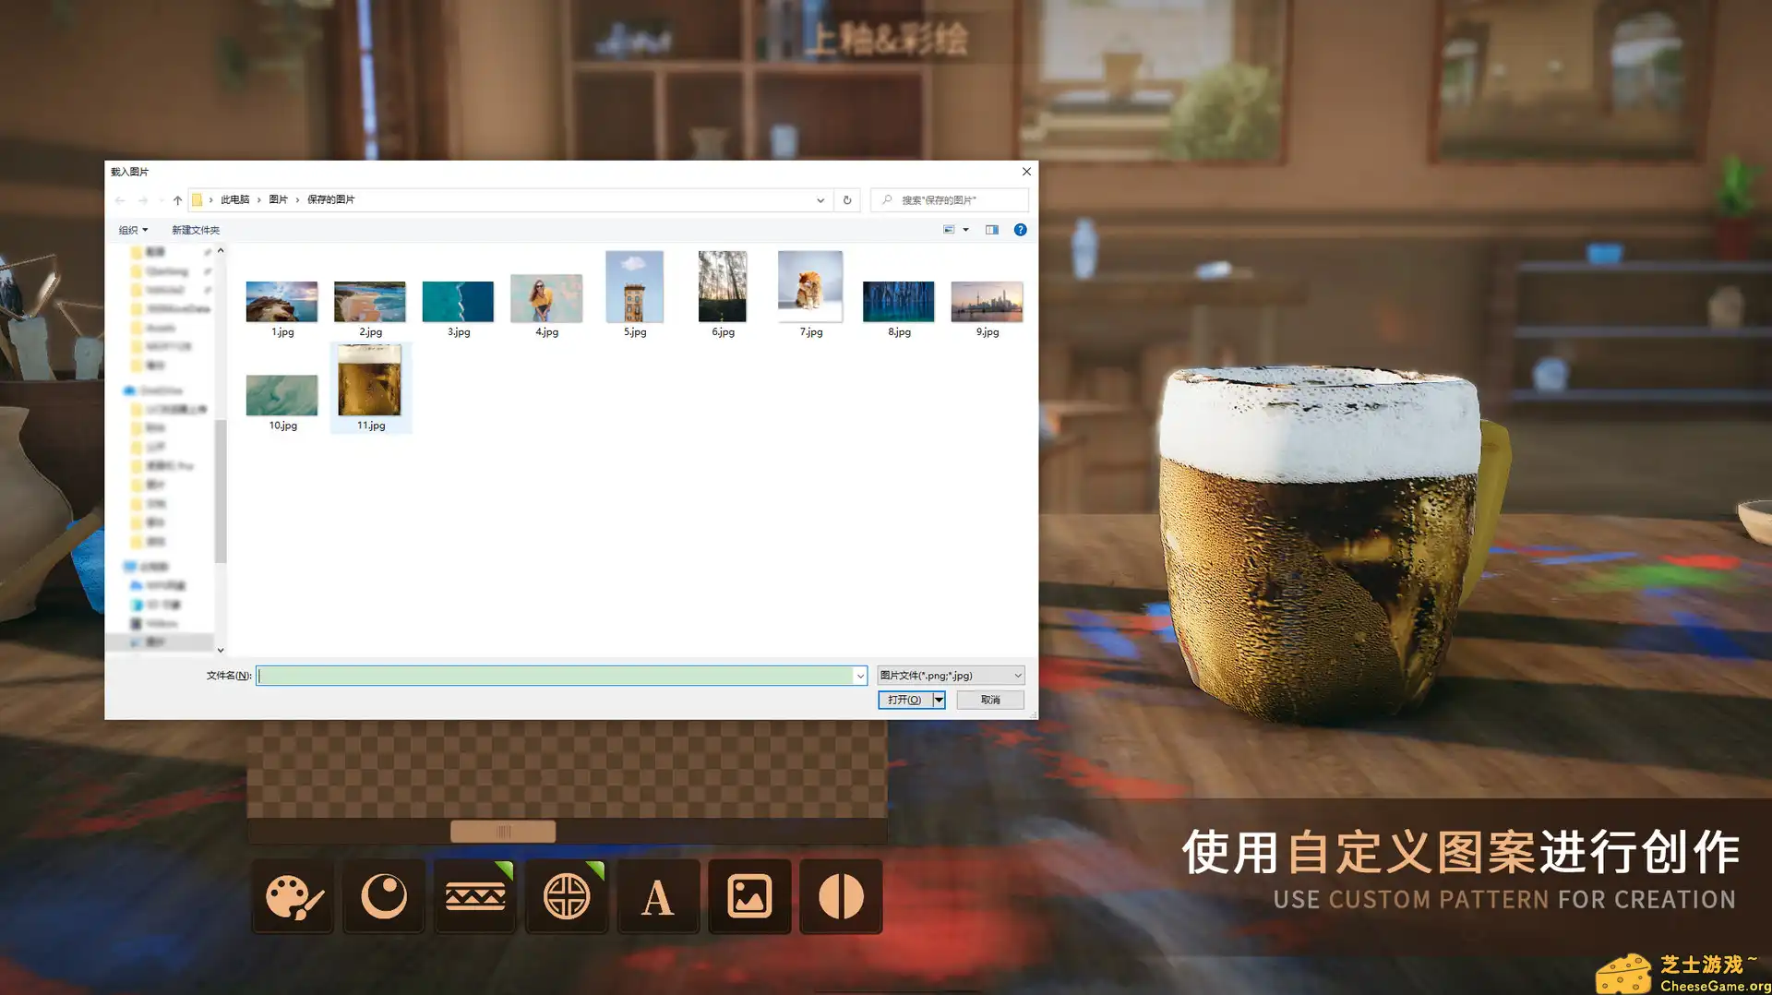Expand the address bar dropdown arrow

(820, 199)
